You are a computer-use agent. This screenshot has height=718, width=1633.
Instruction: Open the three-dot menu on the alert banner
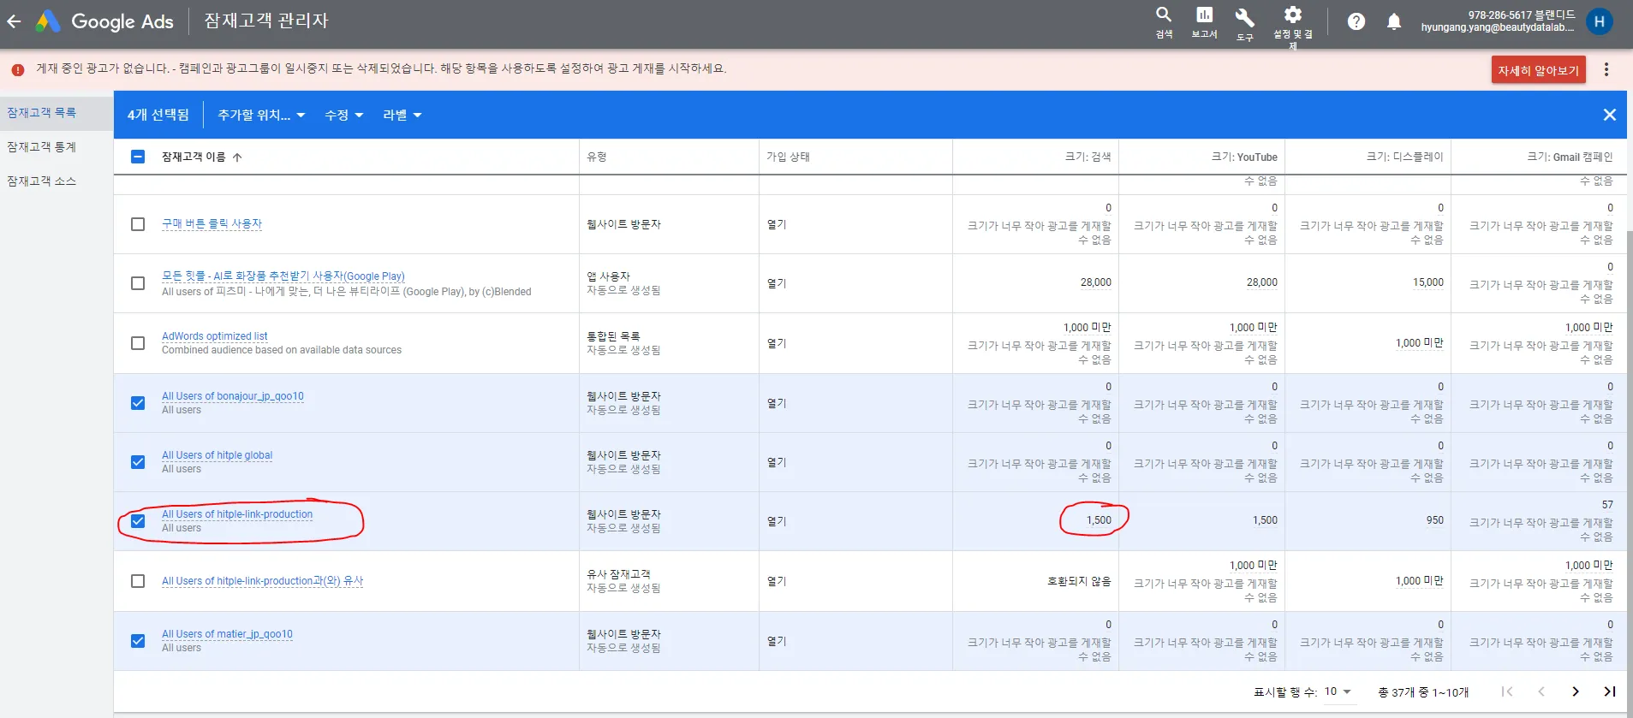click(1606, 69)
